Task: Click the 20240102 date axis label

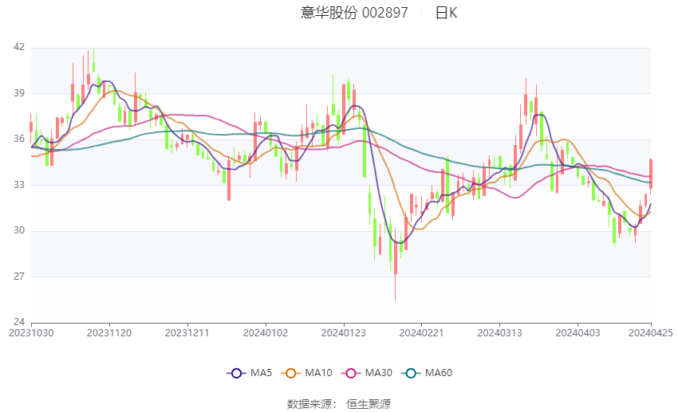Action: (266, 333)
